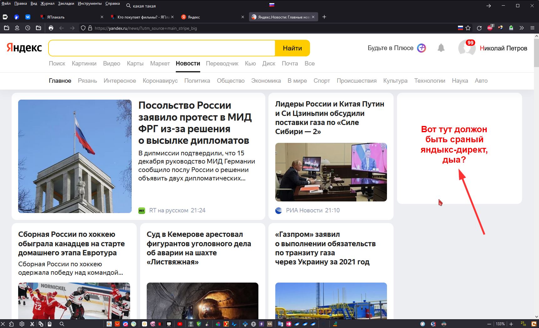Click the padlock site security icon
The height and width of the screenshot is (328, 539).
90,28
